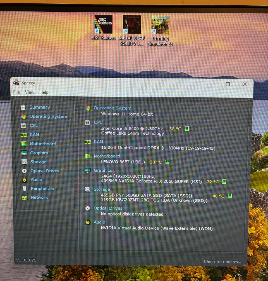The width and height of the screenshot is (268, 281).
Task: Click the CPU chip icon in sidebar
Action: click(x=23, y=125)
